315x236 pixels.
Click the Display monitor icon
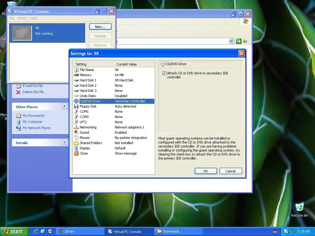pyautogui.click(x=76, y=148)
